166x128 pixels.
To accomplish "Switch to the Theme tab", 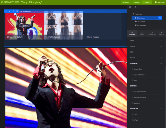I will click(142, 34).
